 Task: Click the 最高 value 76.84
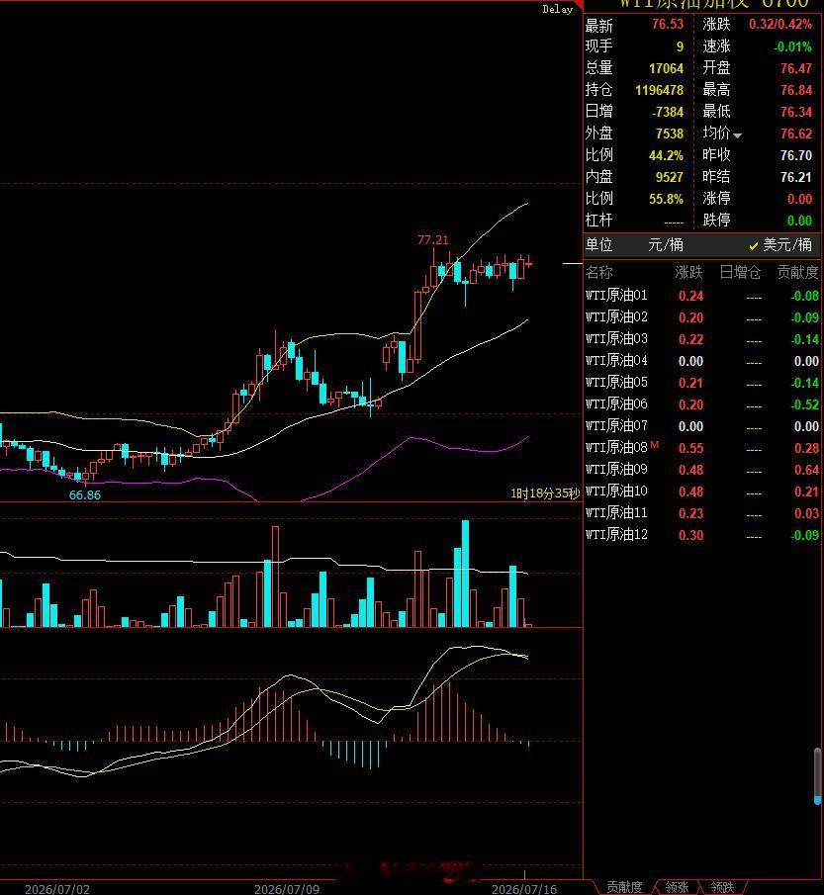[x=796, y=90]
